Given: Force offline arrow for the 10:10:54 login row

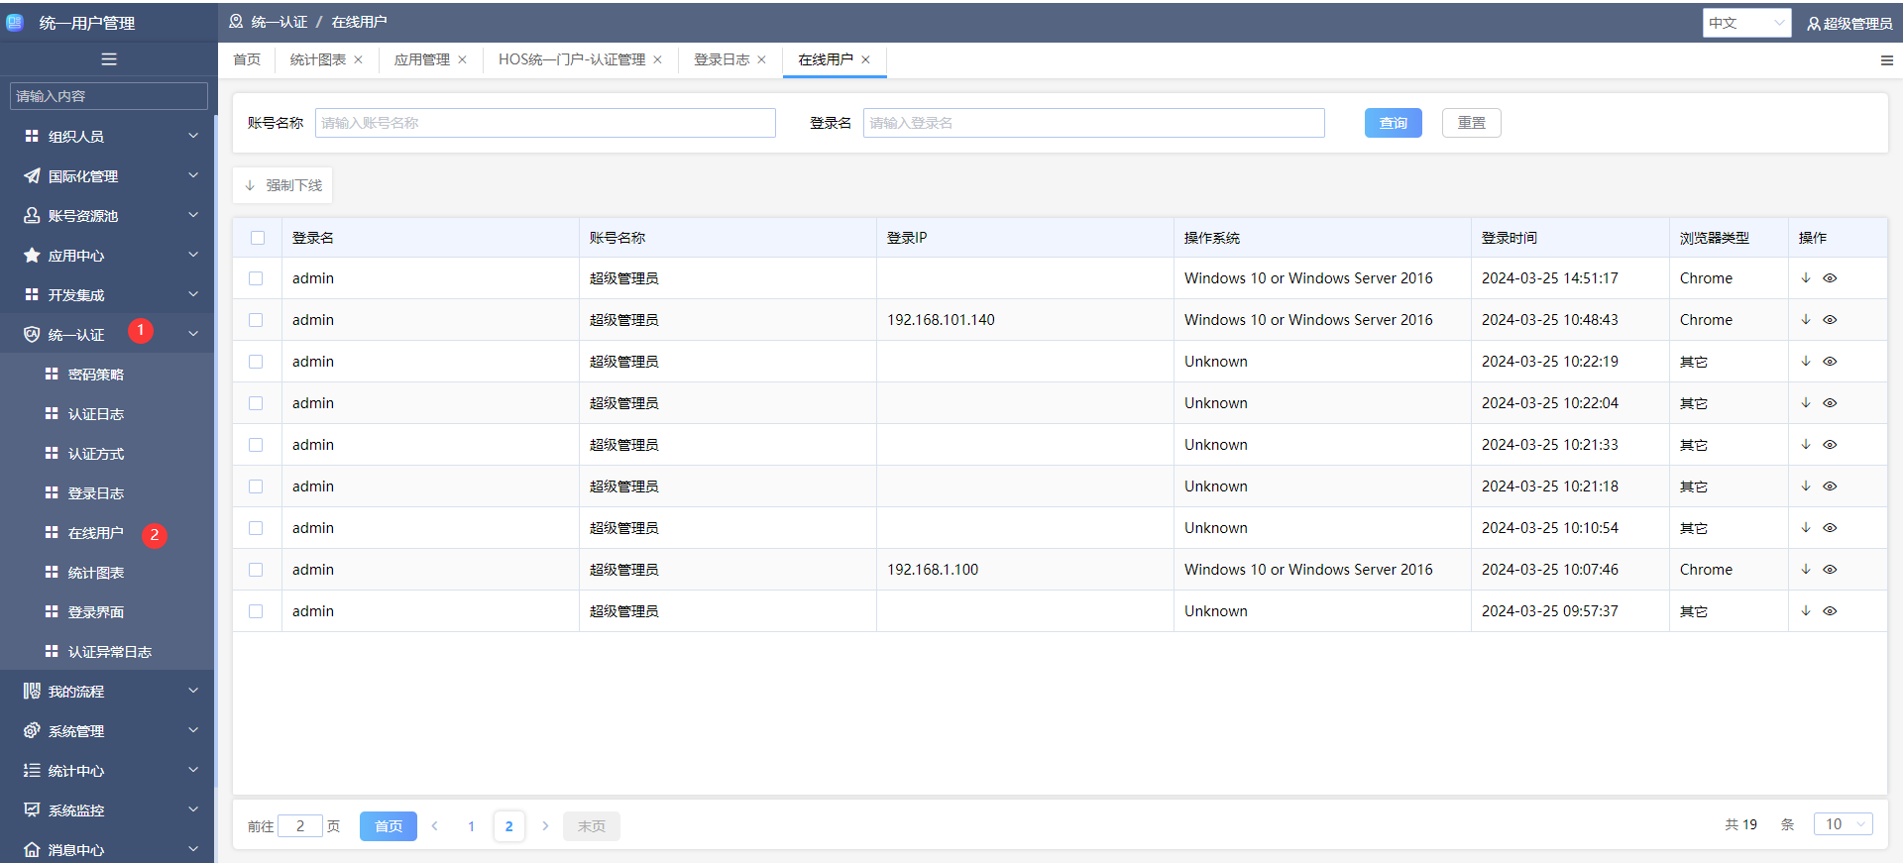Looking at the screenshot, I should click(1806, 528).
